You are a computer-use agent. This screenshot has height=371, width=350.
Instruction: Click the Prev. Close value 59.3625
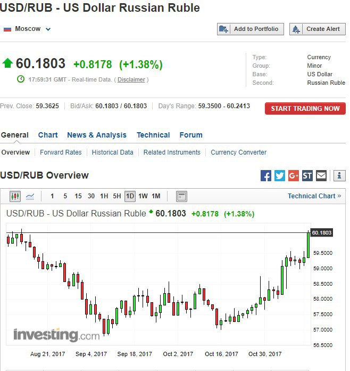(x=47, y=106)
